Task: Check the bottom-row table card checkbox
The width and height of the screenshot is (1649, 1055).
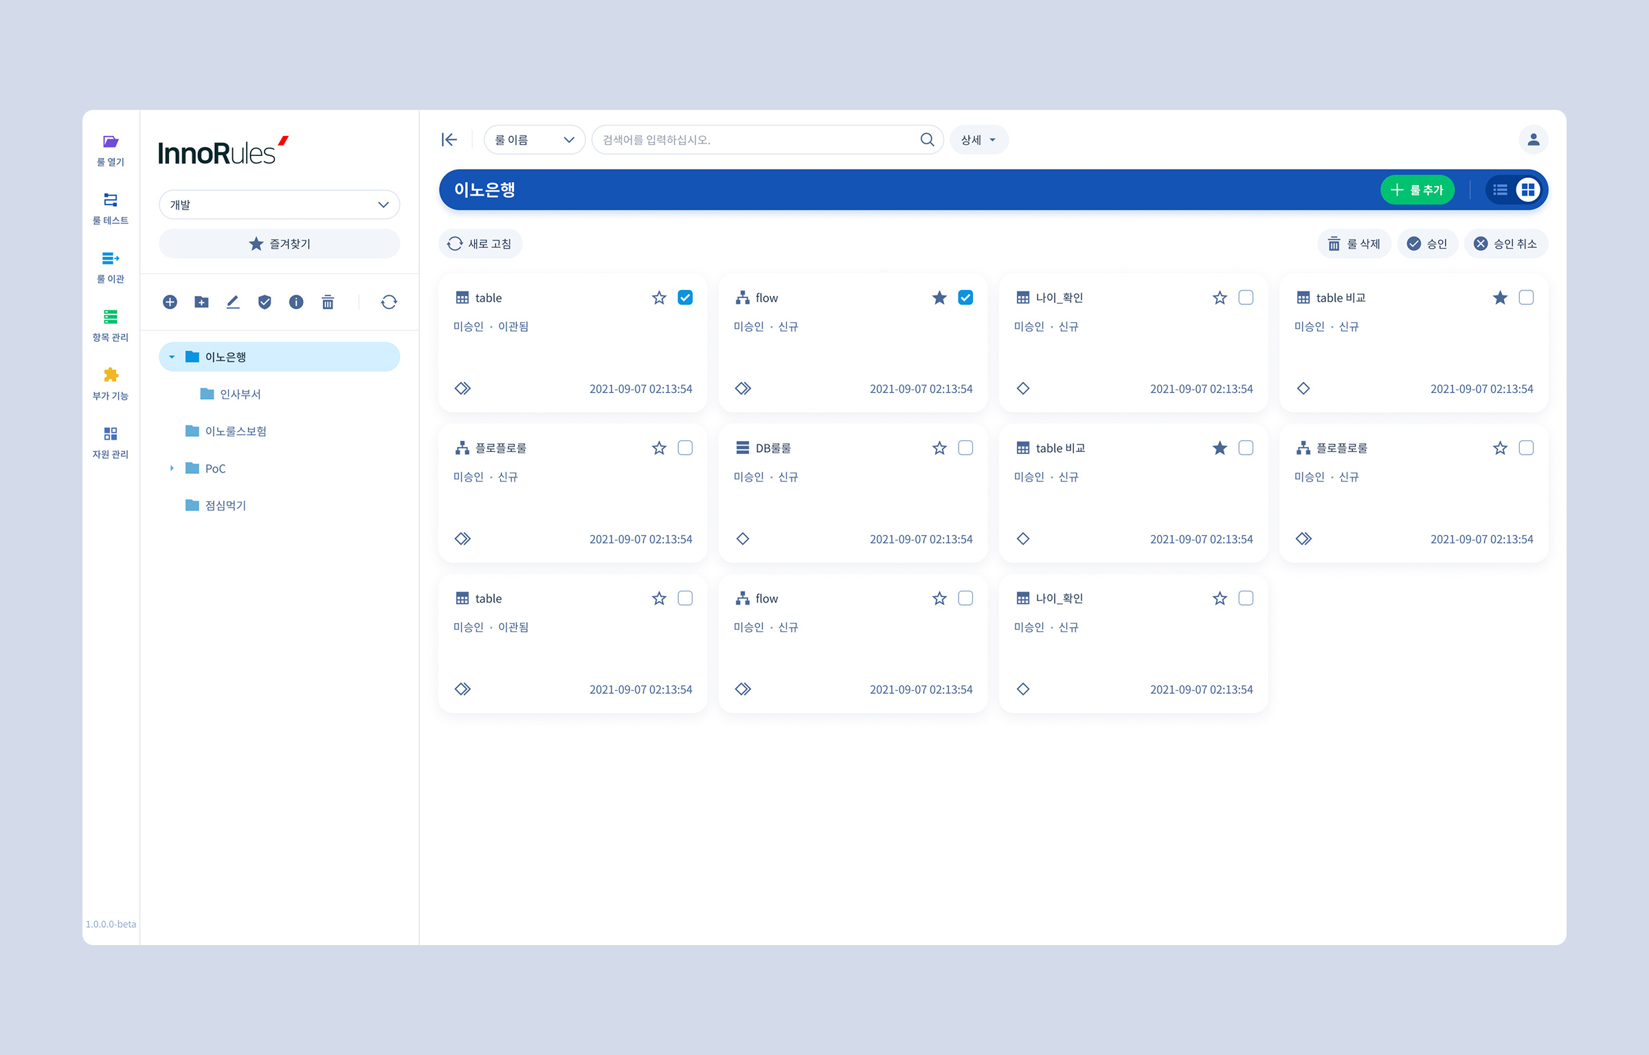Action: click(685, 598)
